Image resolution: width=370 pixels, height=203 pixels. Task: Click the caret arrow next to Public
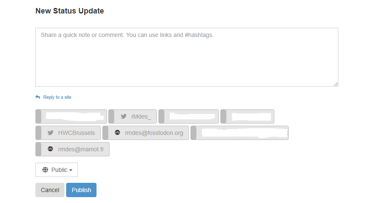pyautogui.click(x=71, y=170)
